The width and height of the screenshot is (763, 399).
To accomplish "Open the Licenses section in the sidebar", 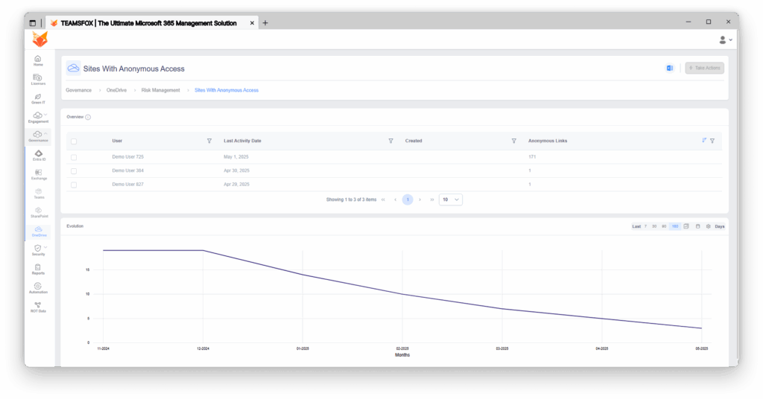I will [38, 79].
